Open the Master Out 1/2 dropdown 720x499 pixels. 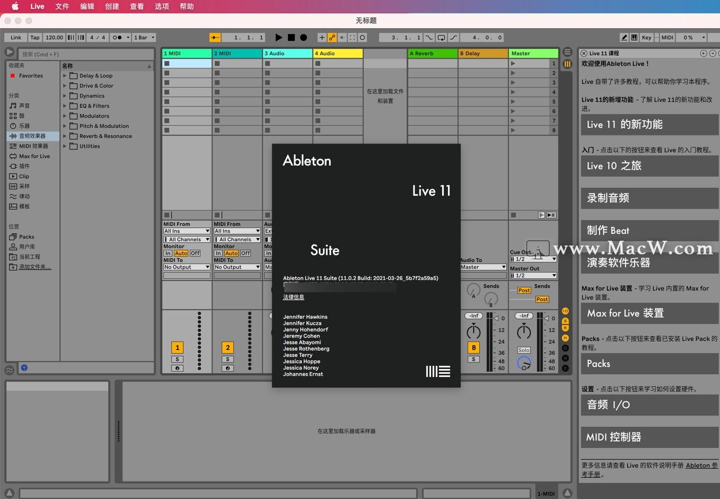pos(533,276)
